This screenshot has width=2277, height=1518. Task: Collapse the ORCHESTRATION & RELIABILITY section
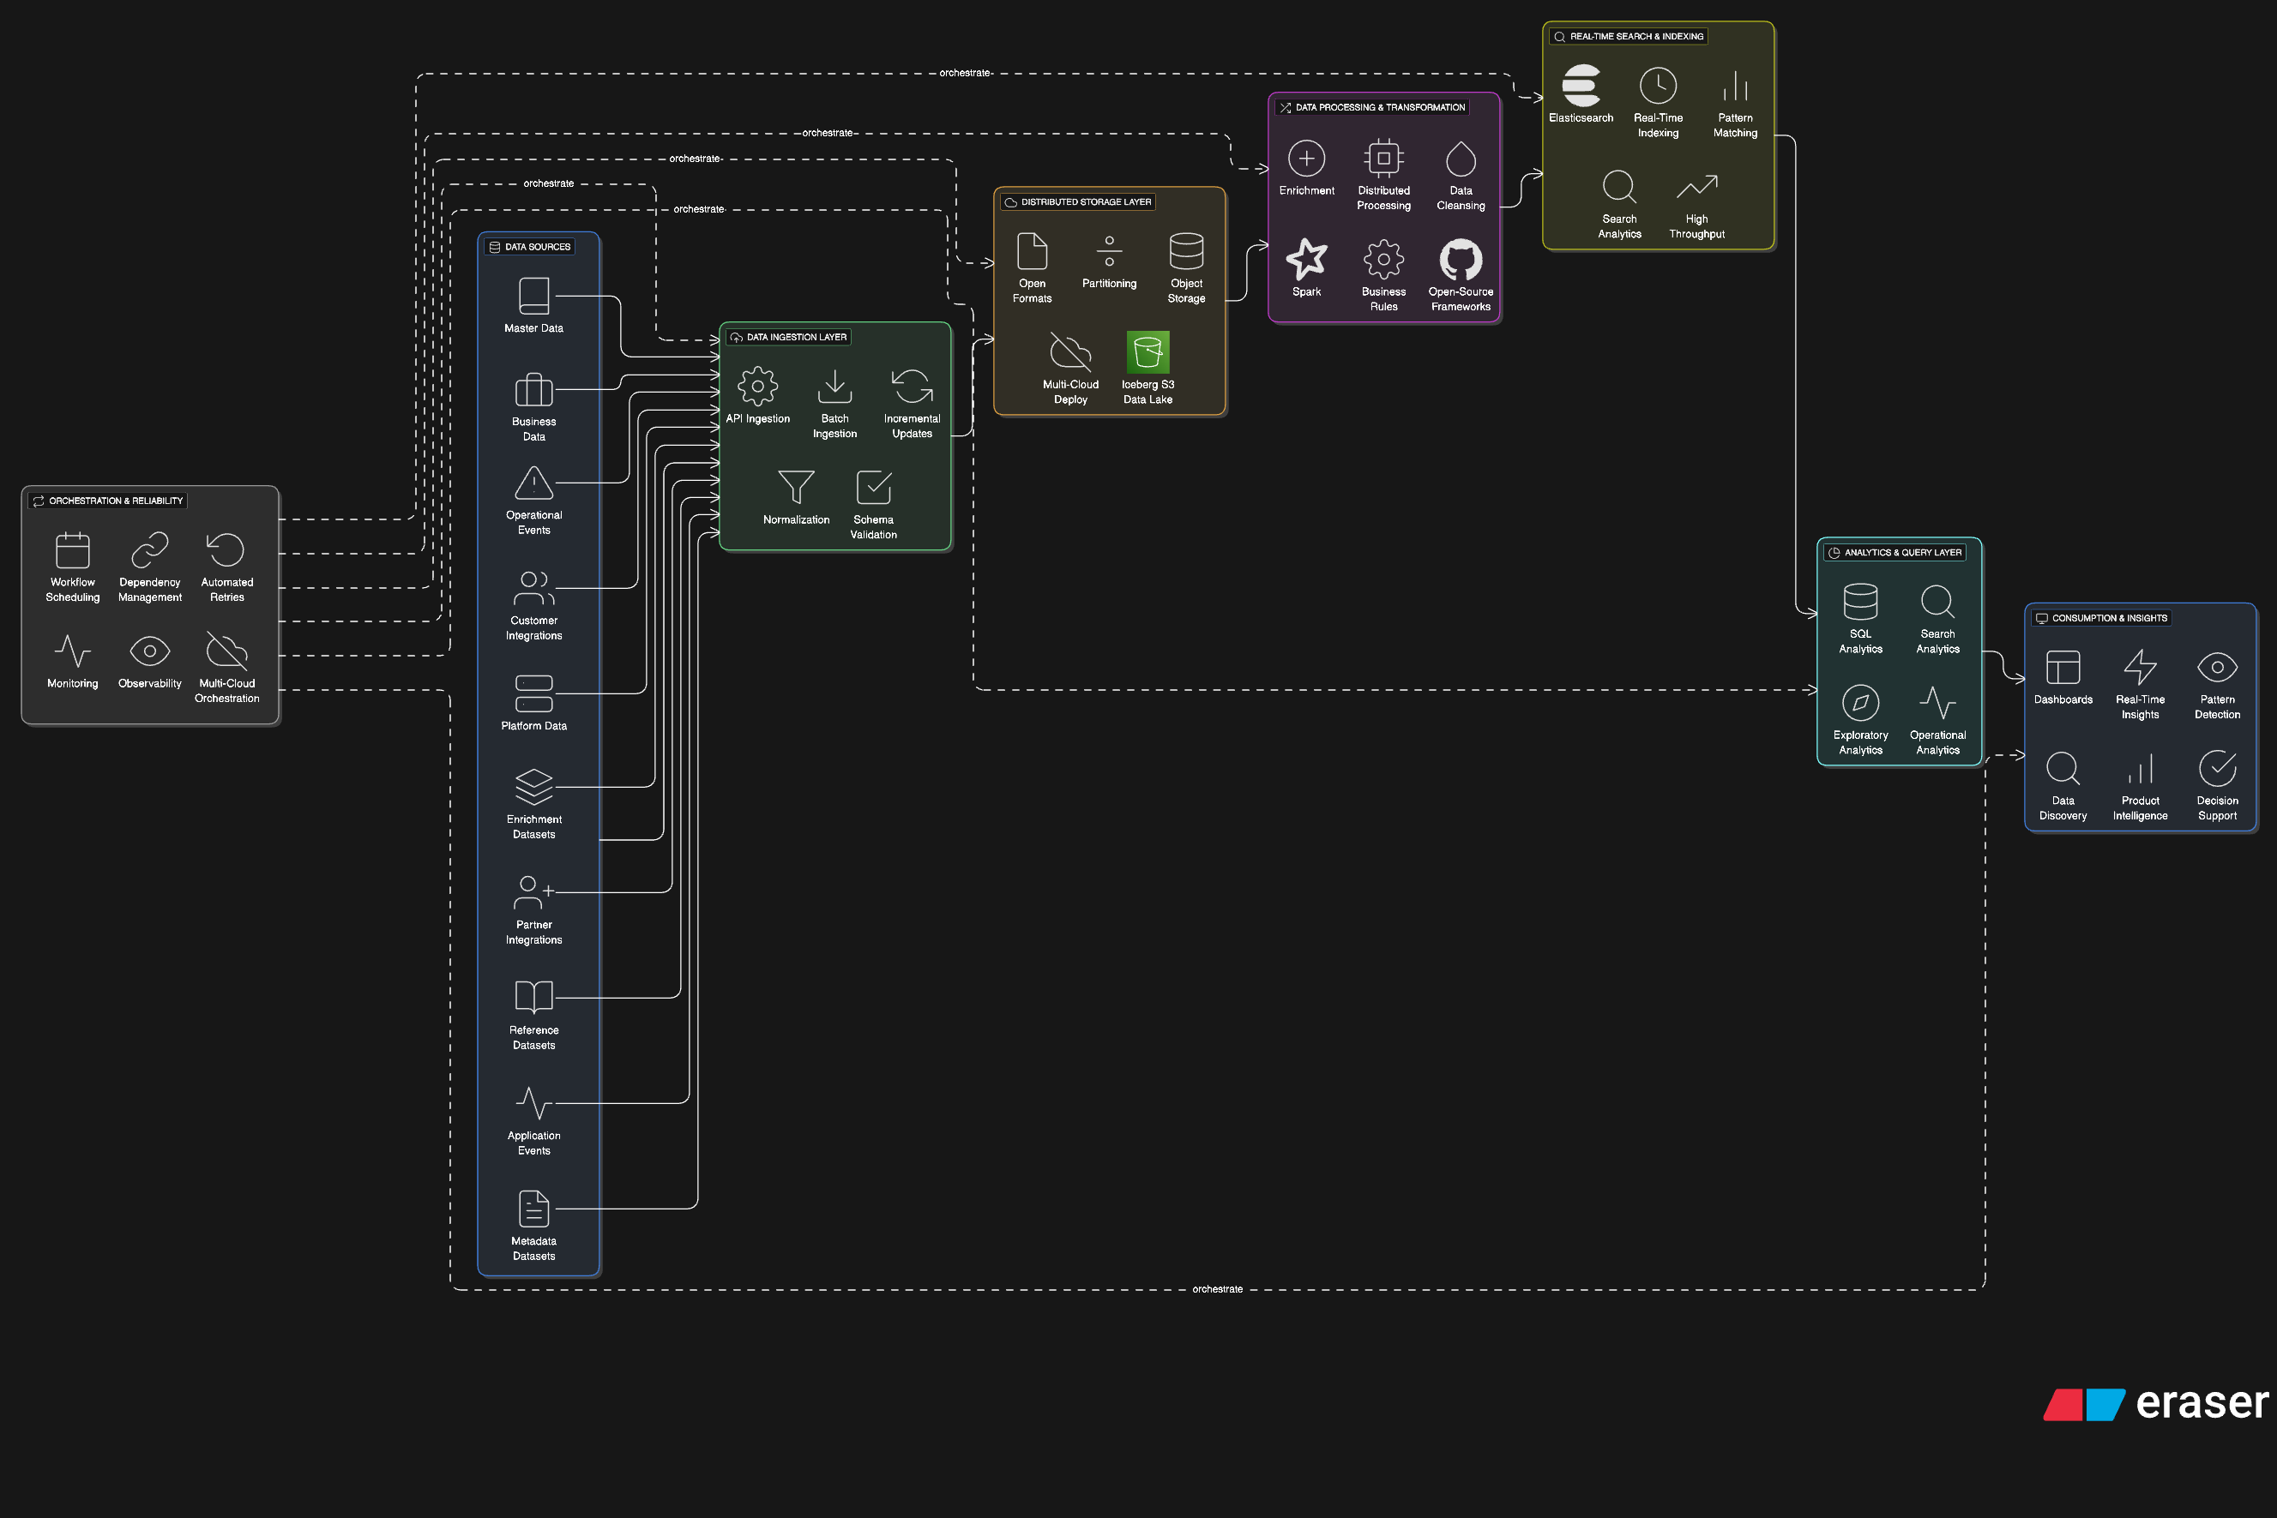click(x=106, y=501)
